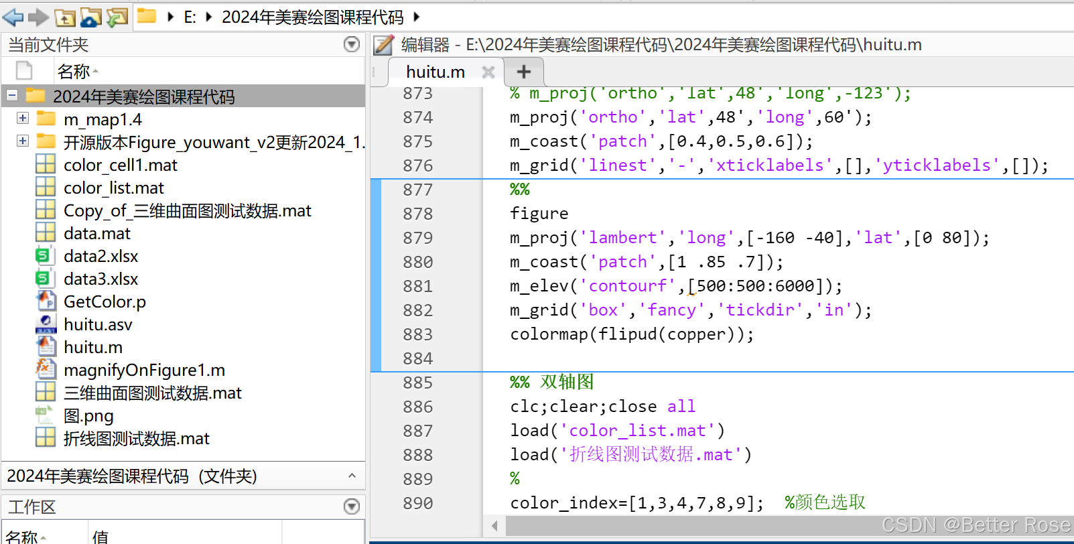Image resolution: width=1074 pixels, height=544 pixels.
Task: Select the data.mat file name
Action: tap(97, 233)
